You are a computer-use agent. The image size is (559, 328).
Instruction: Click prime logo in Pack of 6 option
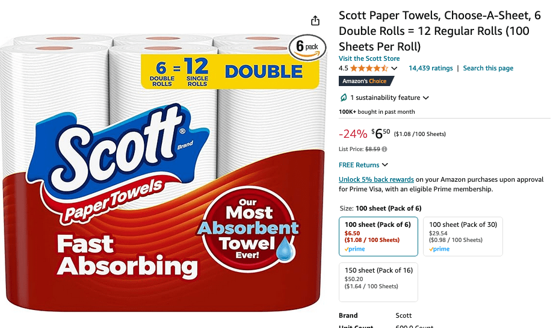355,249
